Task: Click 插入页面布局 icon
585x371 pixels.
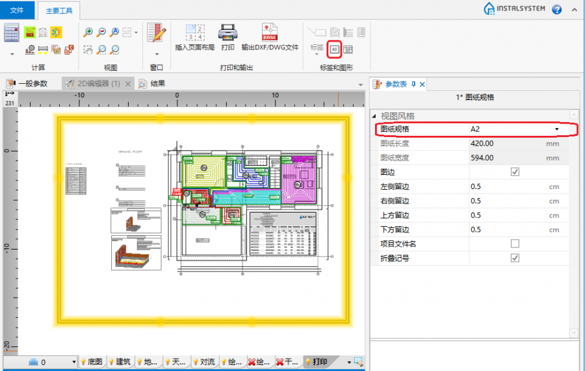Action: (194, 32)
